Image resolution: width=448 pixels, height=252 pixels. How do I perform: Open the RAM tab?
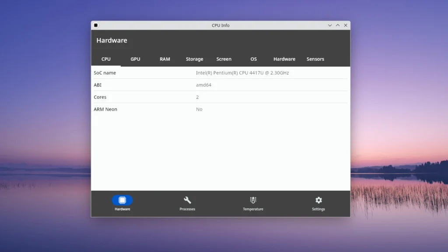tap(165, 59)
